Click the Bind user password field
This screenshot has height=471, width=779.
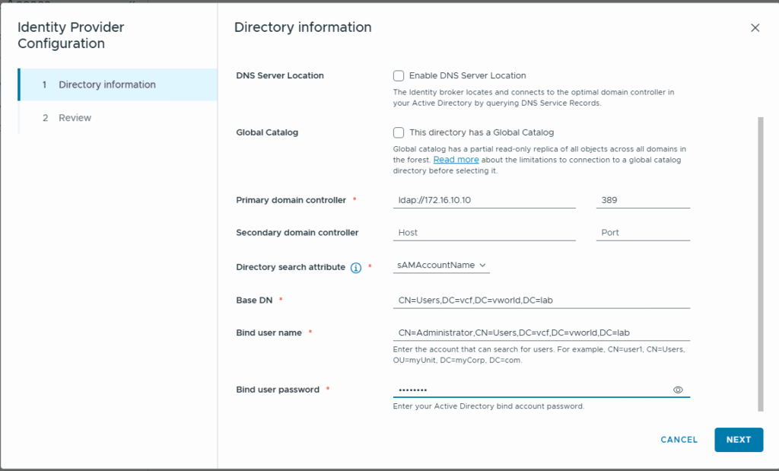click(531, 390)
